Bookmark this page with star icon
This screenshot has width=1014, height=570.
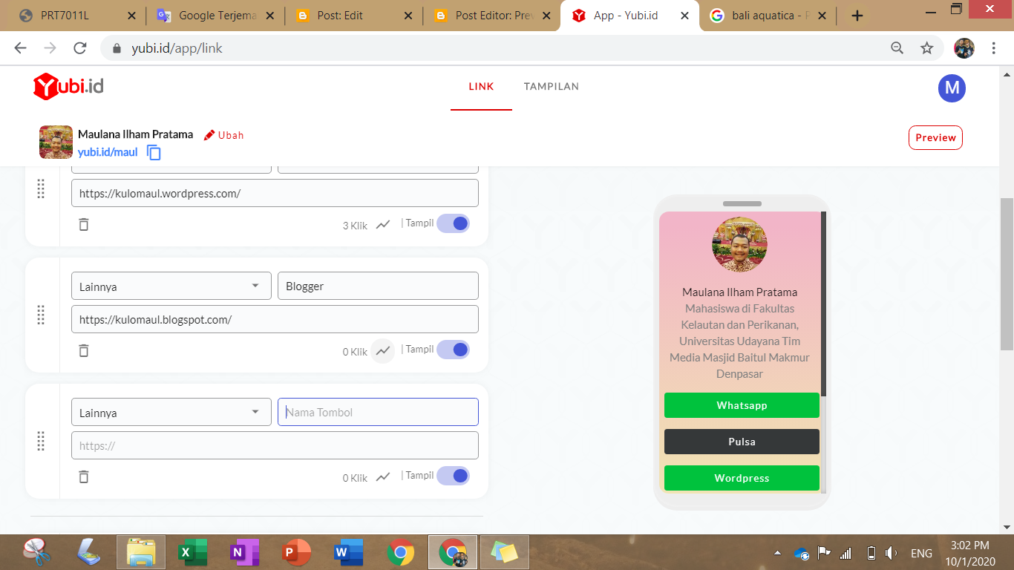[x=926, y=48]
